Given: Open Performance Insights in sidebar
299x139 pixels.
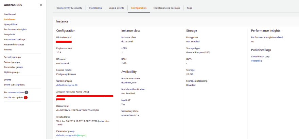Looking at the screenshot, I should pos(15,29).
